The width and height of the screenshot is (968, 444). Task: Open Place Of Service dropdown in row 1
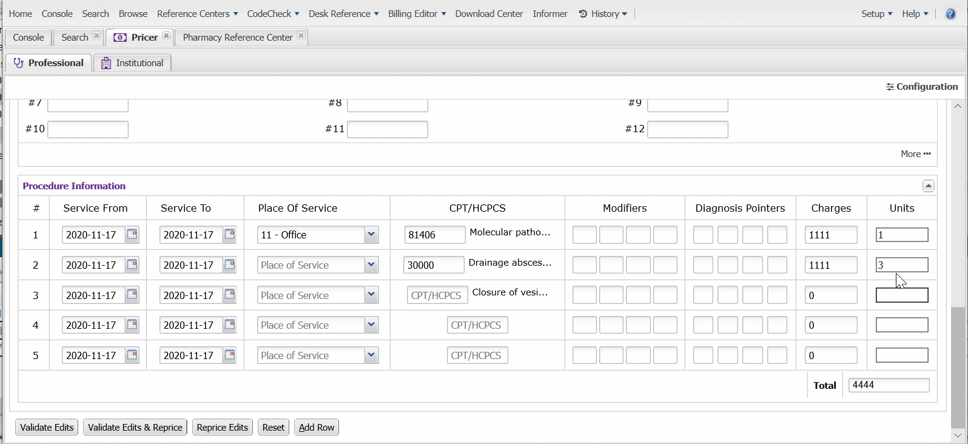[371, 235]
